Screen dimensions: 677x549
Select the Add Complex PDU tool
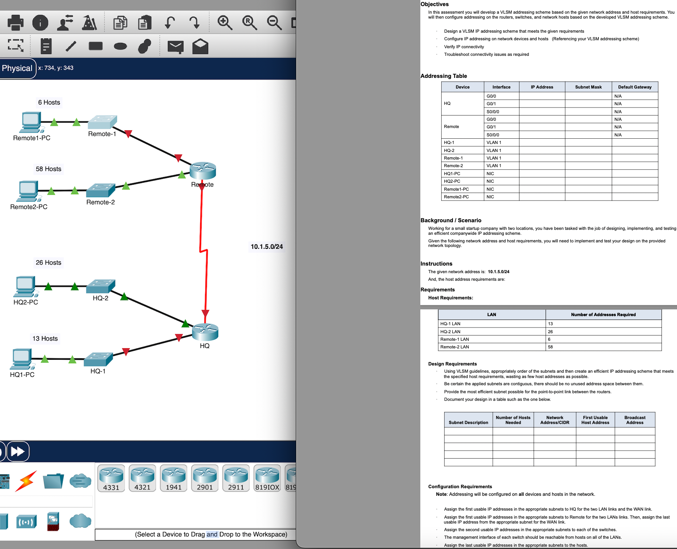pos(200,46)
